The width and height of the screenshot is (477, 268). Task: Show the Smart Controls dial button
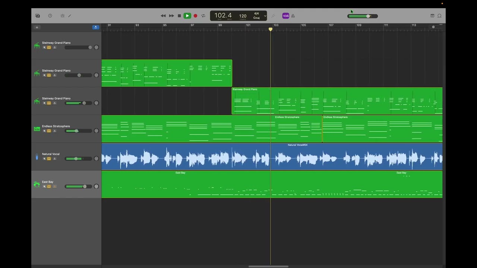[x=62, y=16]
